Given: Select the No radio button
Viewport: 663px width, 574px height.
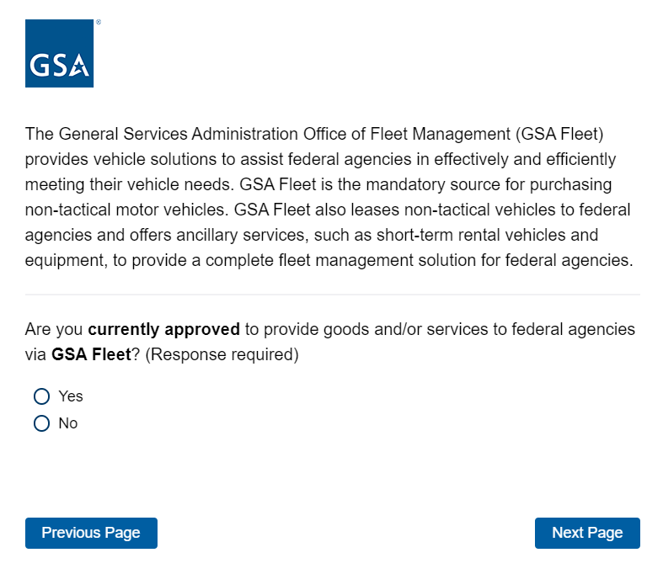Looking at the screenshot, I should pyautogui.click(x=41, y=423).
